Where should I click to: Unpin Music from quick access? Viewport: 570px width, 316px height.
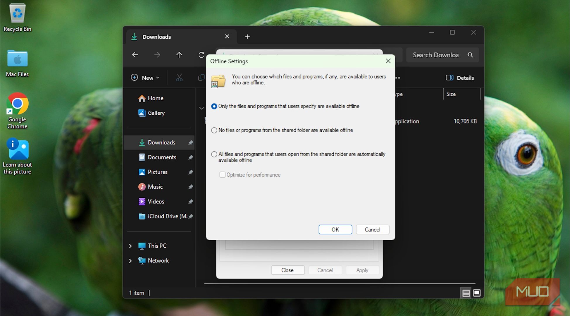click(x=191, y=187)
